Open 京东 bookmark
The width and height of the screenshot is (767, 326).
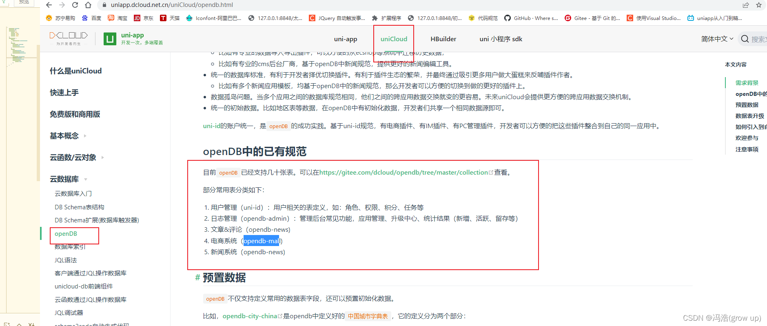point(144,18)
